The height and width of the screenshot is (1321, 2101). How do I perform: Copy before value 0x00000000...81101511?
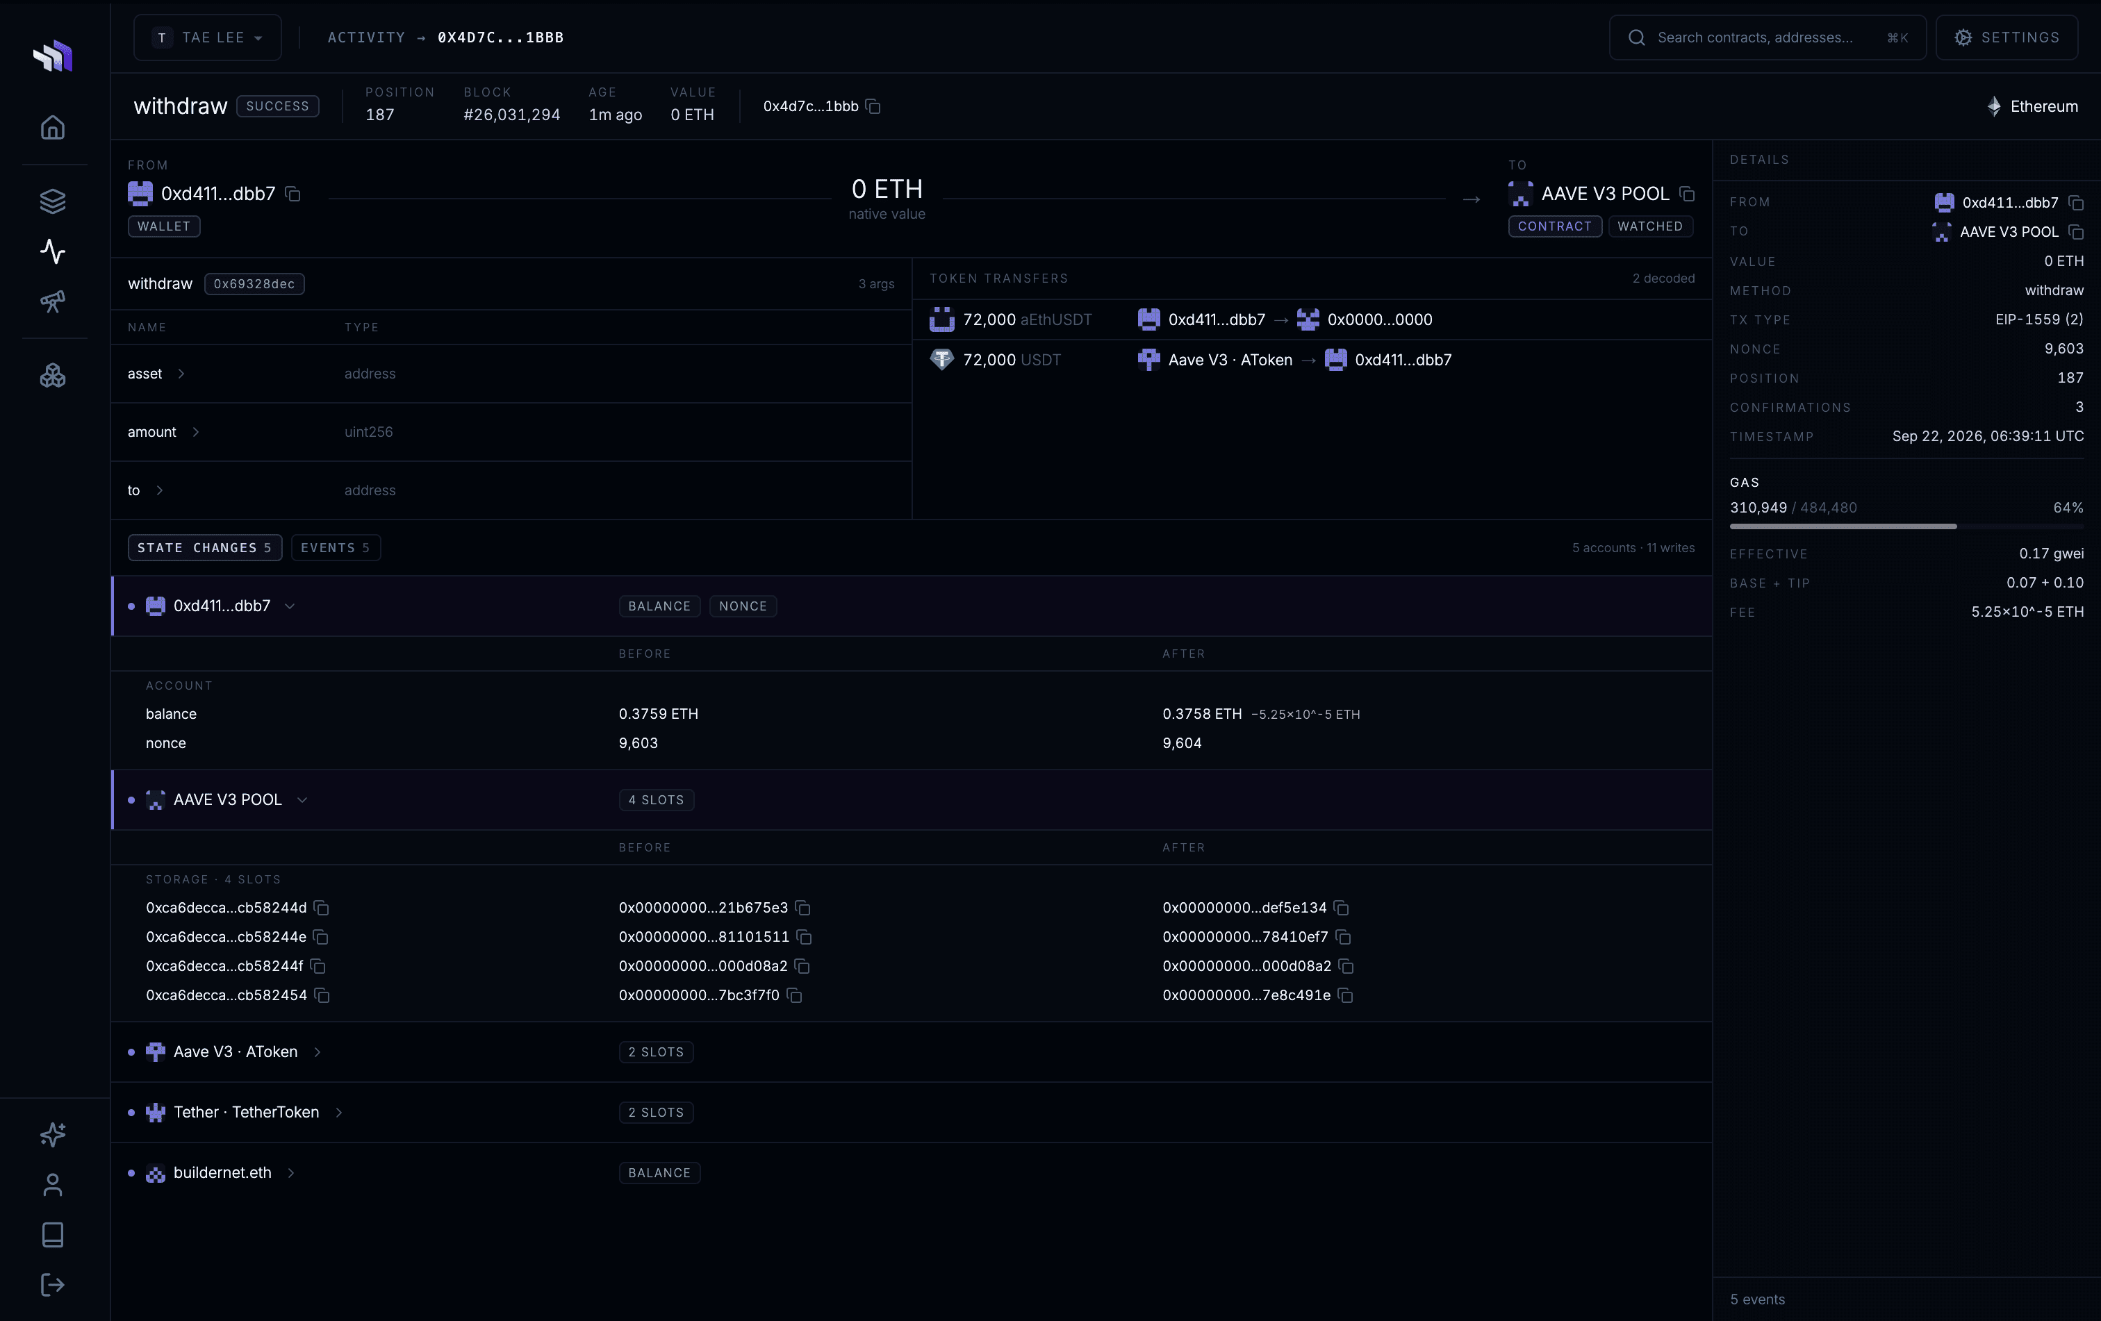point(805,938)
